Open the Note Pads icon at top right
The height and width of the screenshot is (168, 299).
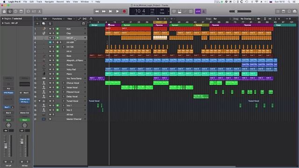tap(284, 11)
